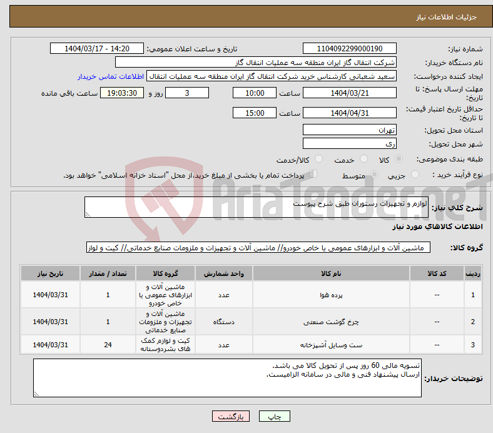Click the بازگشت (back) button
493x433 pixels.
coord(231,416)
